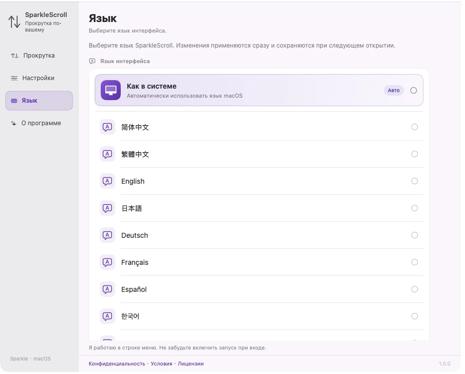Click the Авто badge
This screenshot has width=465, height=374.
(x=394, y=91)
